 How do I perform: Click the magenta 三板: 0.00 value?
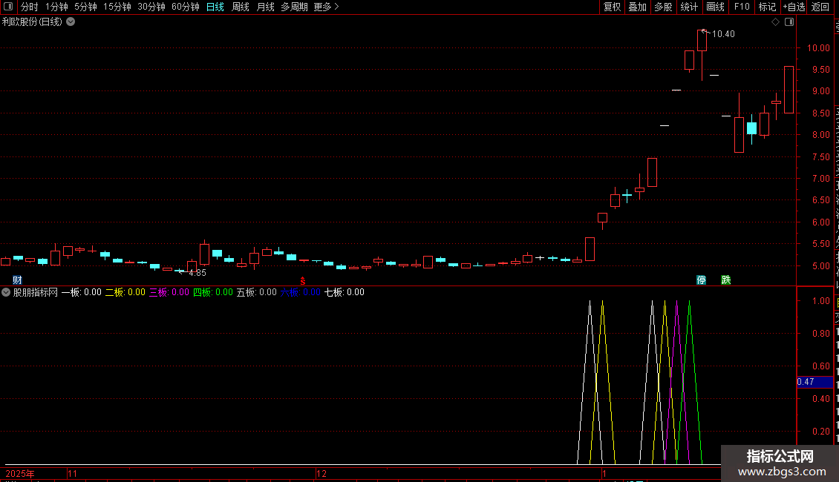pyautogui.click(x=169, y=292)
